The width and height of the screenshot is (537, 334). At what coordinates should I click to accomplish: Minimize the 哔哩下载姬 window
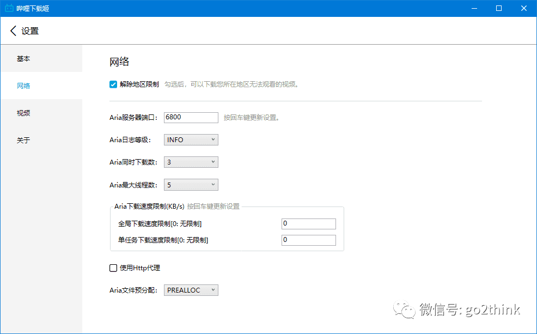click(474, 8)
